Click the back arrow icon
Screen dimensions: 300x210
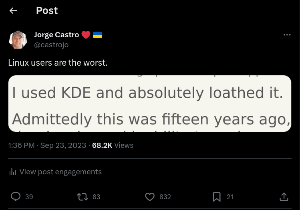13,11
